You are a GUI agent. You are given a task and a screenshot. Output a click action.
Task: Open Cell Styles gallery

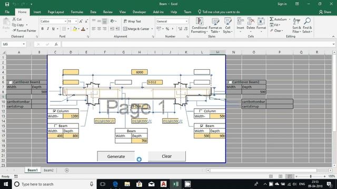[x=227, y=25]
